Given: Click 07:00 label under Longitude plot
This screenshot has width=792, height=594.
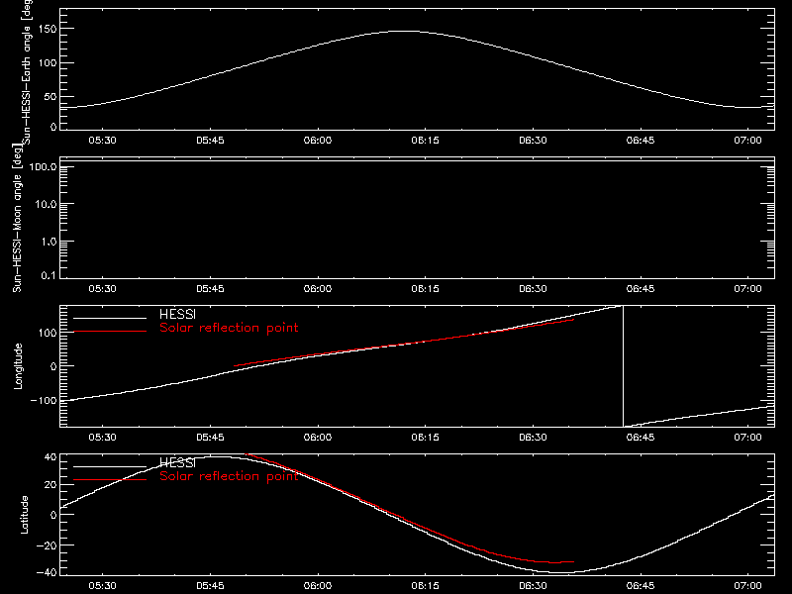Looking at the screenshot, I should (x=748, y=438).
